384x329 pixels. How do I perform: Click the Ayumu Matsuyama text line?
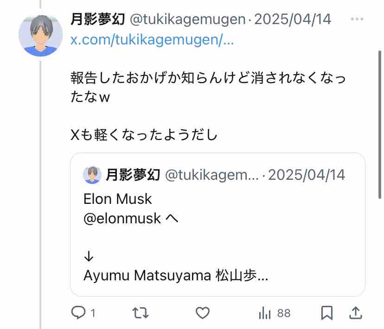176,276
